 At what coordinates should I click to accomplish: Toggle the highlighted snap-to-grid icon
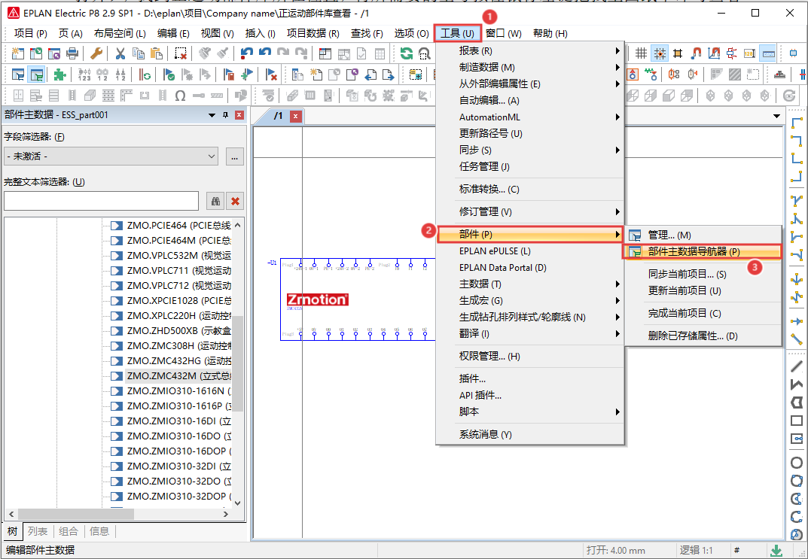659,53
